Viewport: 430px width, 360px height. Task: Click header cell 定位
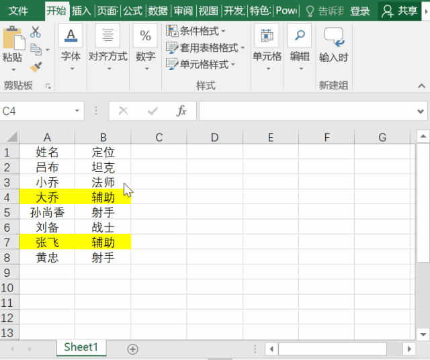(103, 152)
